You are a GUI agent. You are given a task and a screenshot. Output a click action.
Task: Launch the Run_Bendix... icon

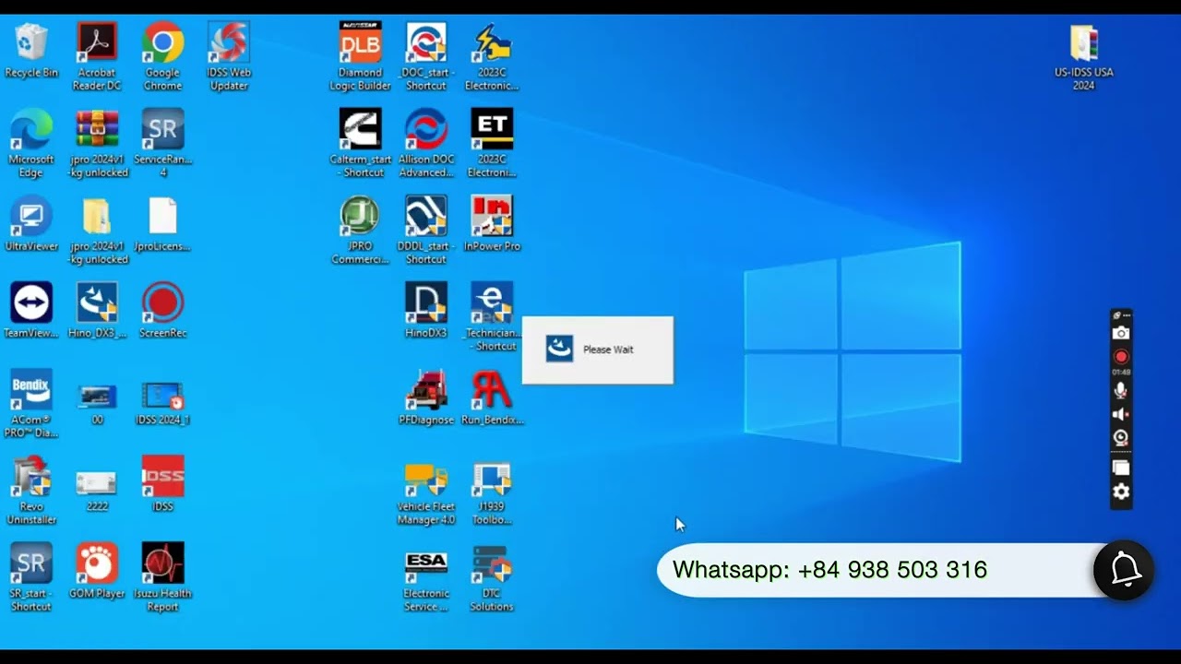coord(492,398)
